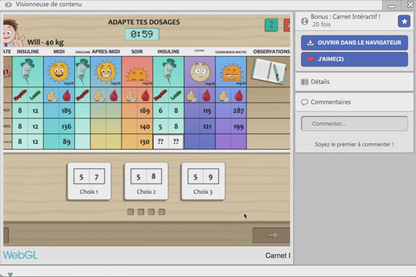Like the content with J'aime button

click(354, 59)
